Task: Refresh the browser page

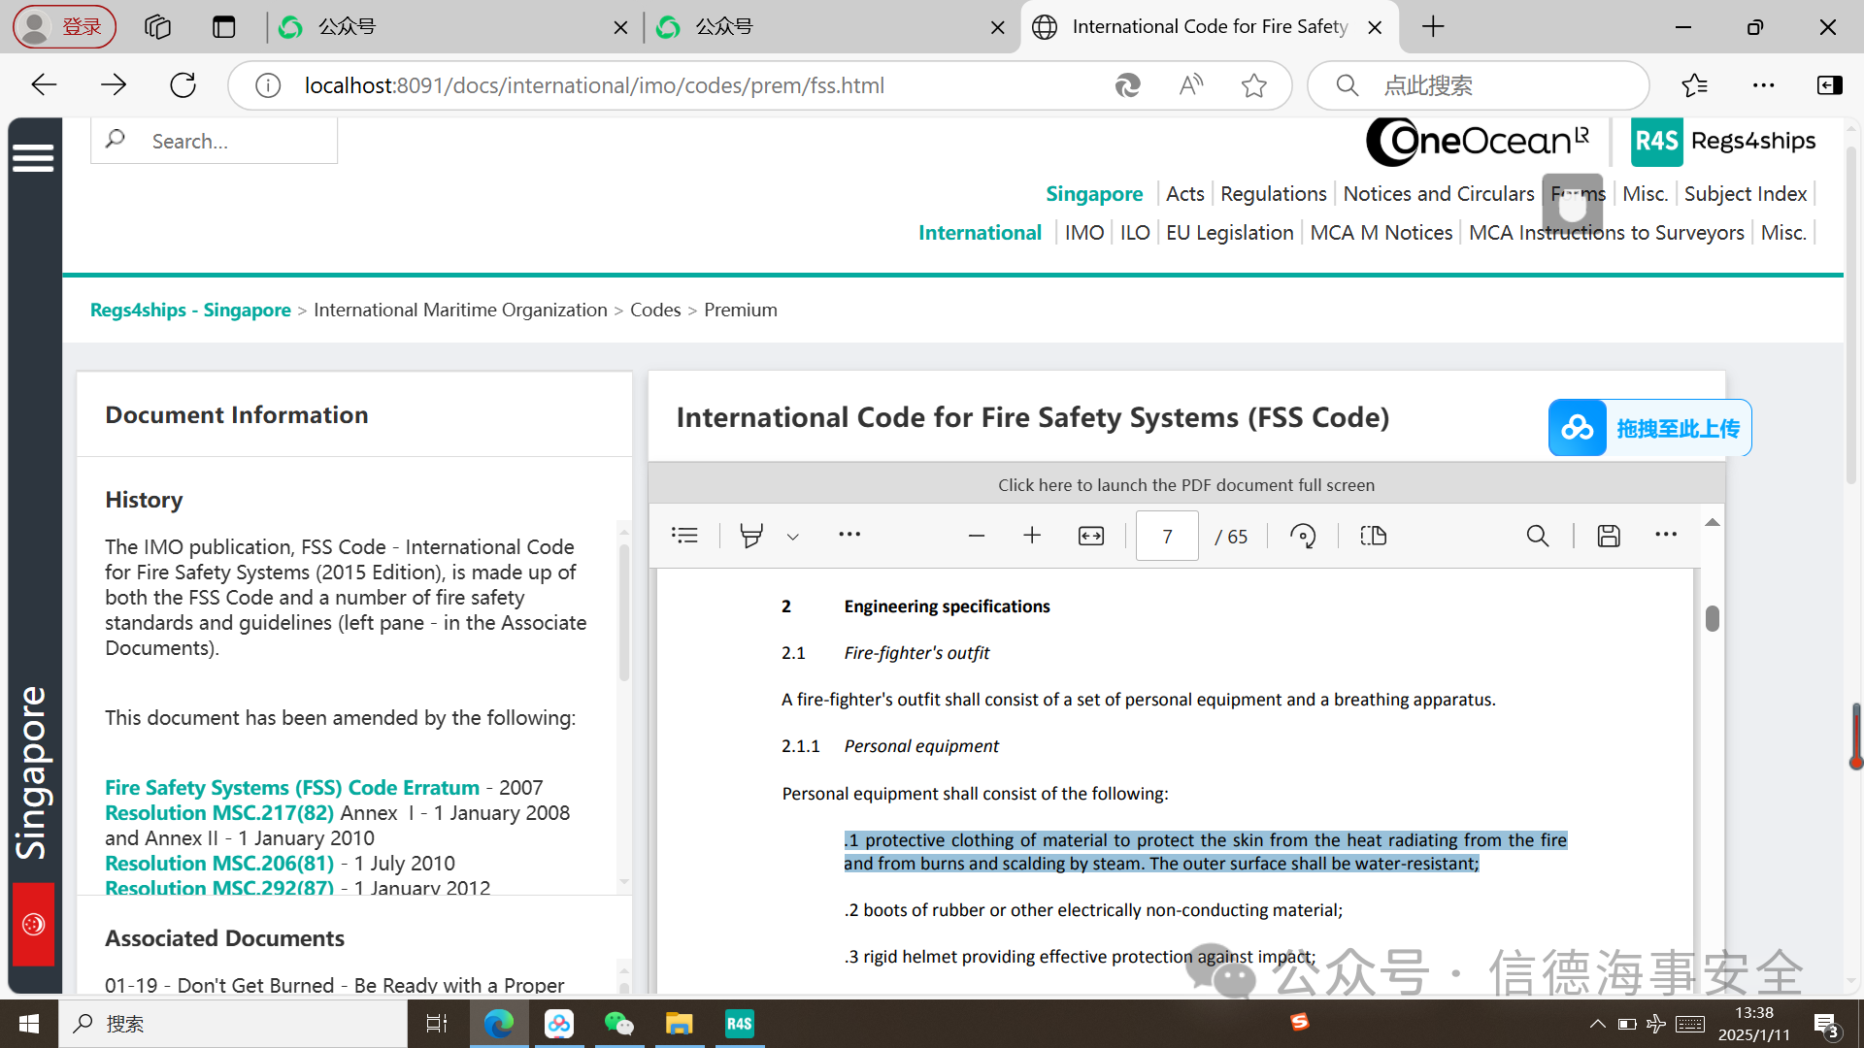Action: 183,85
